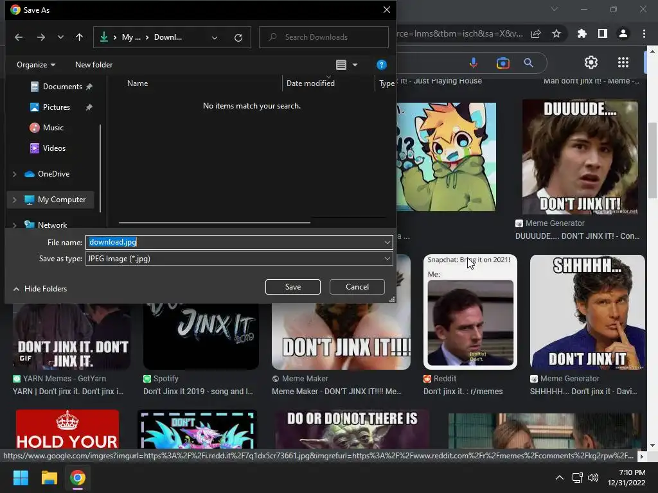Sort by the Name column header
The width and height of the screenshot is (658, 493).
[138, 83]
